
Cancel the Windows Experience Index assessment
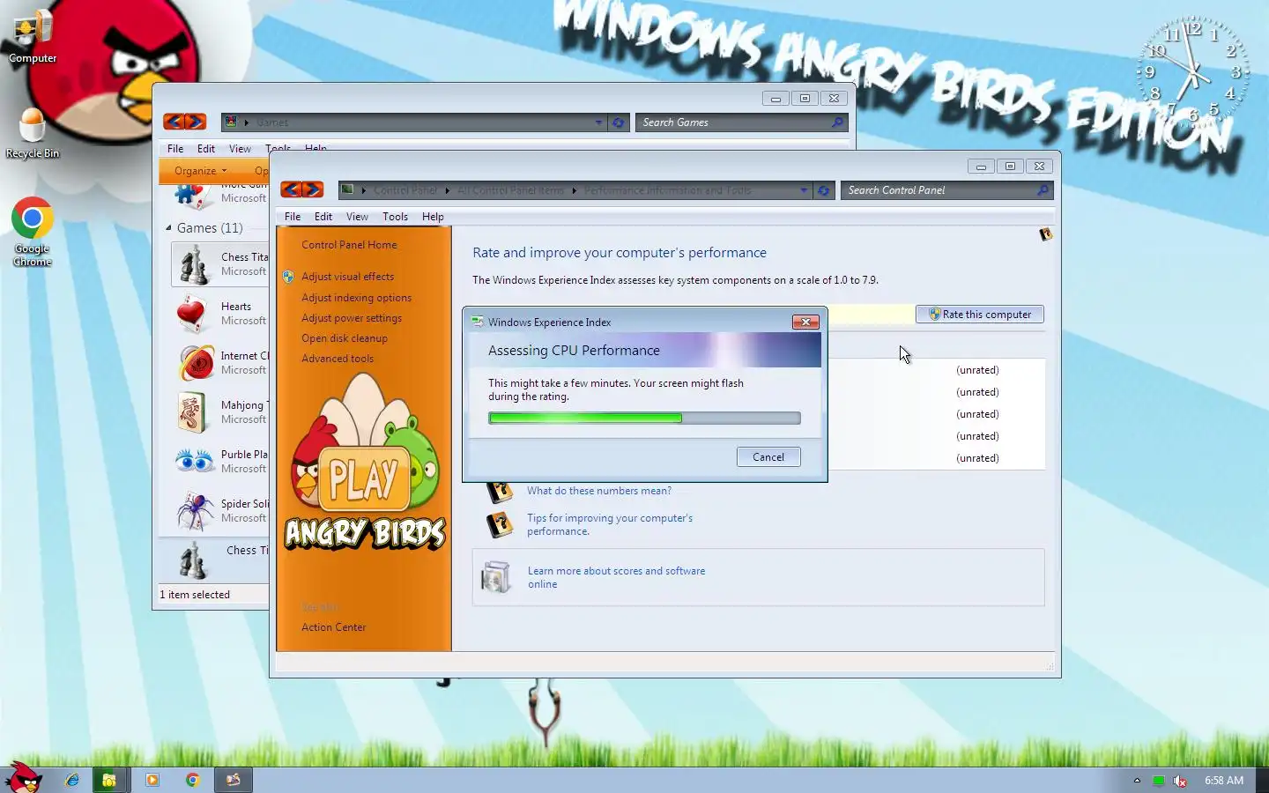tap(768, 457)
